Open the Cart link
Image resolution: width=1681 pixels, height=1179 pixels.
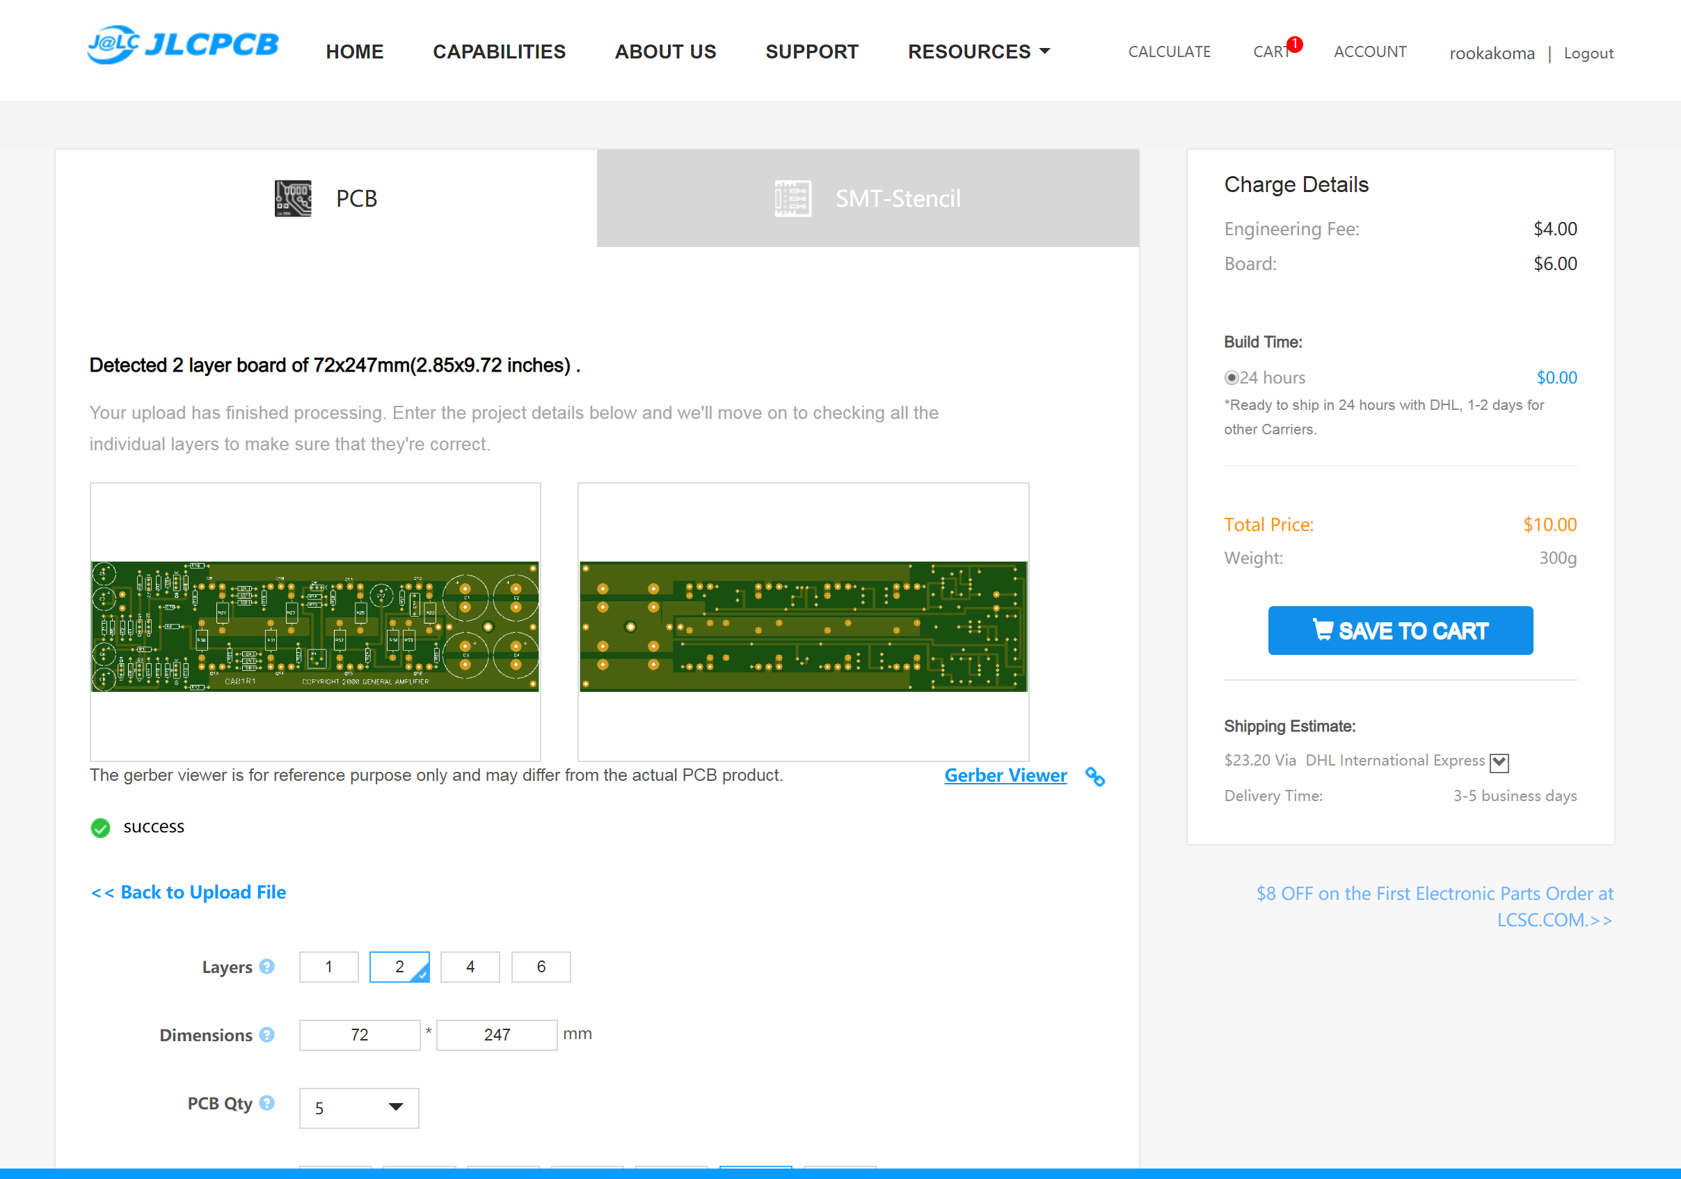(1273, 52)
